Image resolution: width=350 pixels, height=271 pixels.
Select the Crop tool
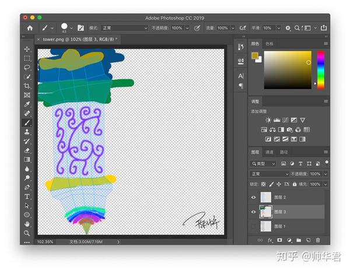coord(27,86)
